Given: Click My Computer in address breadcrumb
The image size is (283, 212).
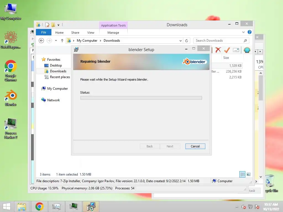Looking at the screenshot, I should pos(87,41).
